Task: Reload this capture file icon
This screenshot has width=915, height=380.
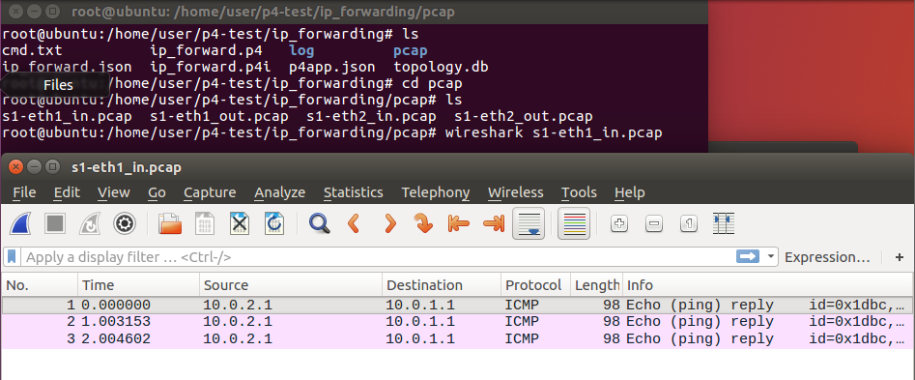Action: pyautogui.click(x=274, y=223)
